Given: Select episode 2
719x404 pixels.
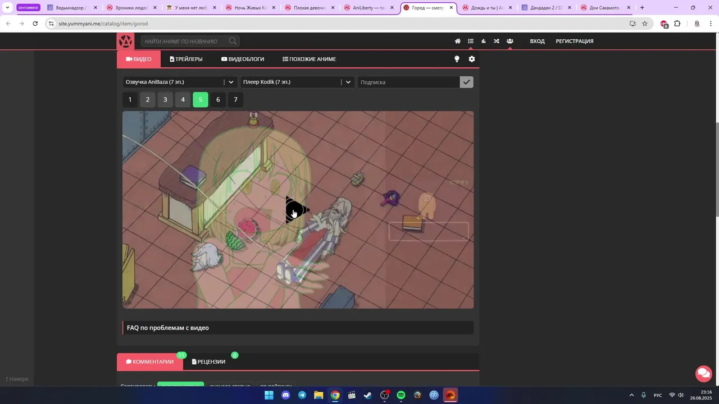Looking at the screenshot, I should pyautogui.click(x=148, y=99).
